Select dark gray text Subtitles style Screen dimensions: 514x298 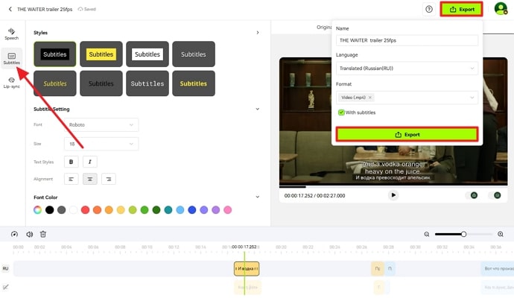tap(101, 83)
